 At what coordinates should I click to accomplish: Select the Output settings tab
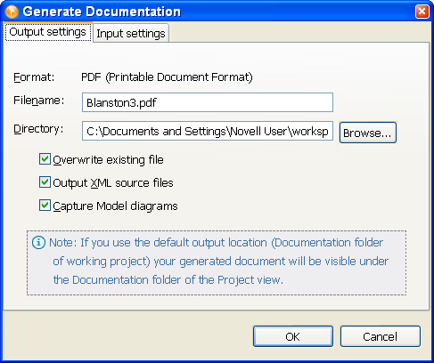48,32
